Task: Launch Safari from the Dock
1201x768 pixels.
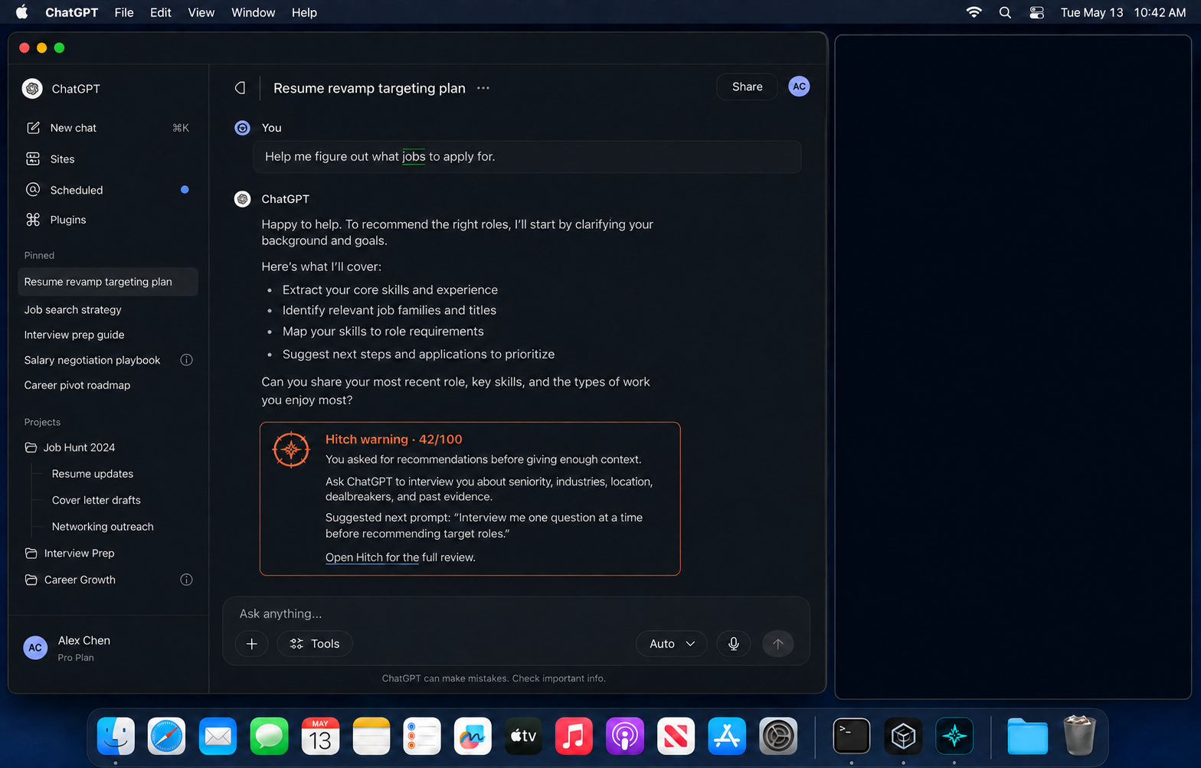Action: pyautogui.click(x=167, y=737)
